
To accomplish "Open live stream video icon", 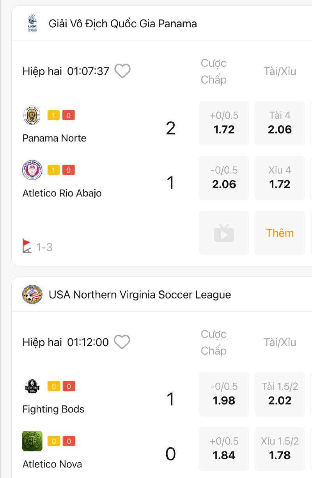I will point(224,233).
